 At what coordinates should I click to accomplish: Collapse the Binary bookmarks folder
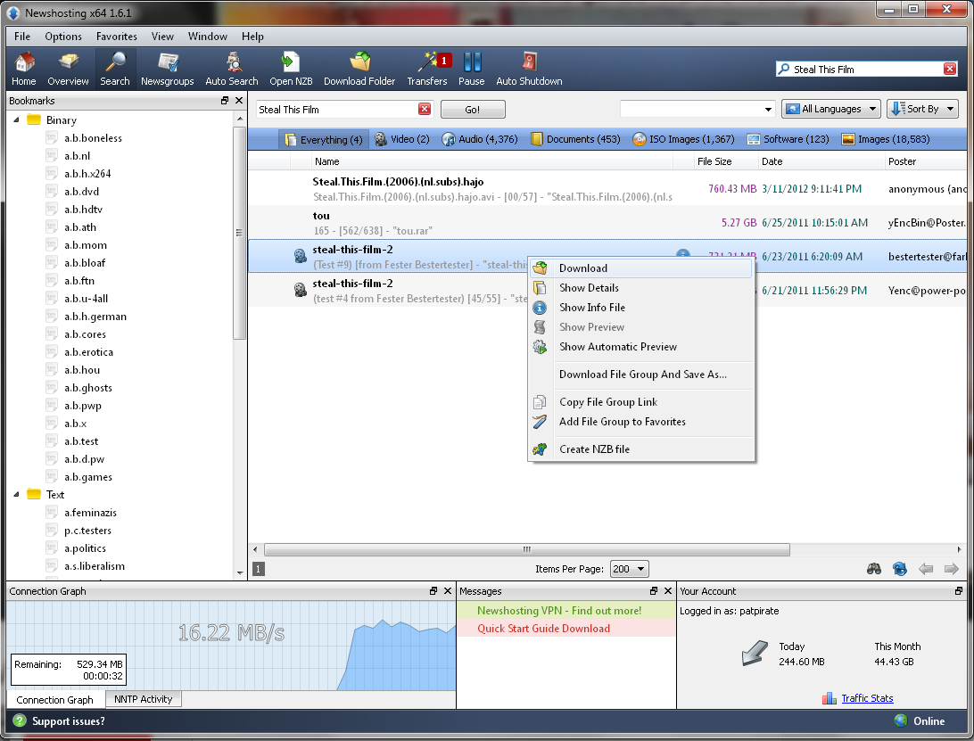[16, 119]
